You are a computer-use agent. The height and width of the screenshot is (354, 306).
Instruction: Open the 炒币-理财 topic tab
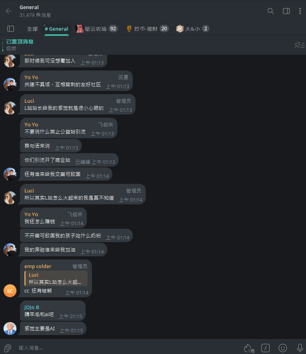click(147, 29)
